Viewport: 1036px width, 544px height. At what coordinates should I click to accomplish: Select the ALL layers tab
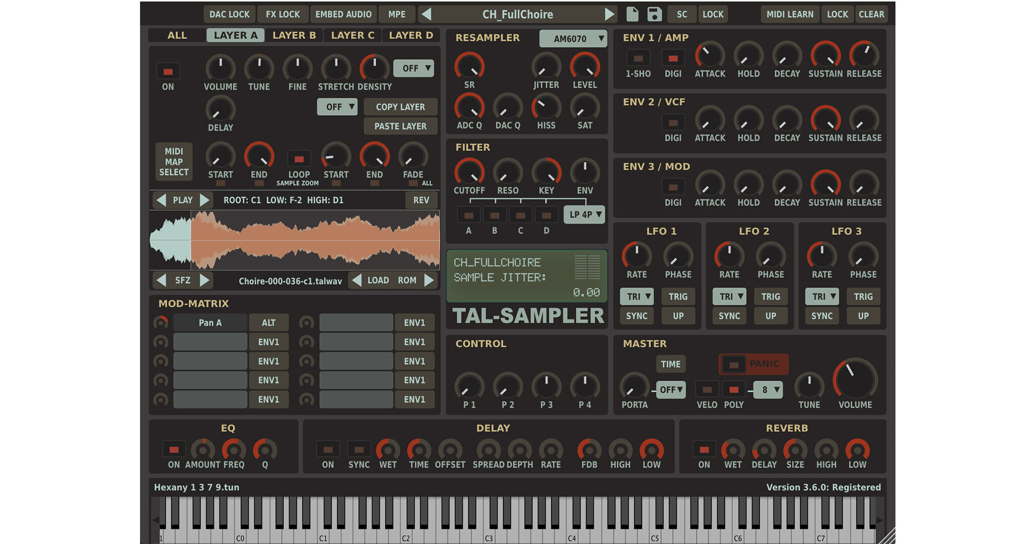[x=177, y=35]
